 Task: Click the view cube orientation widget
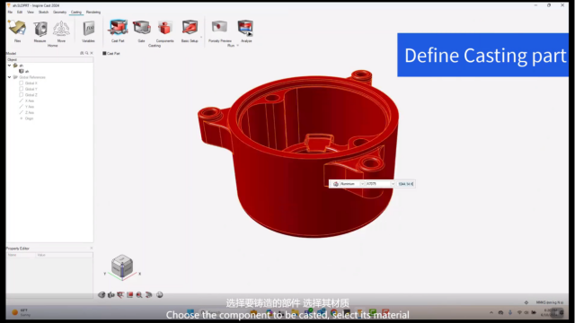[122, 266]
